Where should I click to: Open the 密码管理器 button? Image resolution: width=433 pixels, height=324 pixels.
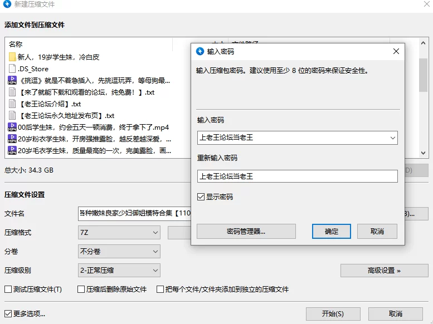(246, 231)
